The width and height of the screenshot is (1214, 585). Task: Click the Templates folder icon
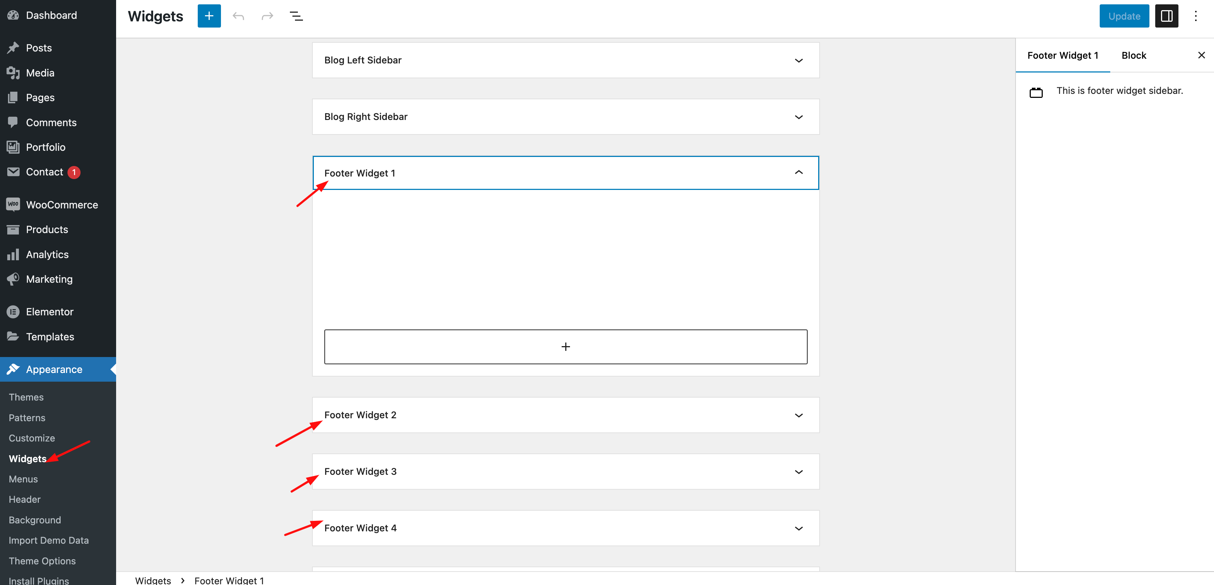pyautogui.click(x=13, y=336)
